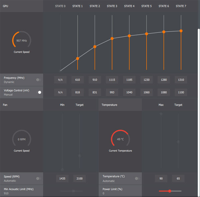Click the fan Target speed field 2100

pyautogui.click(x=79, y=179)
